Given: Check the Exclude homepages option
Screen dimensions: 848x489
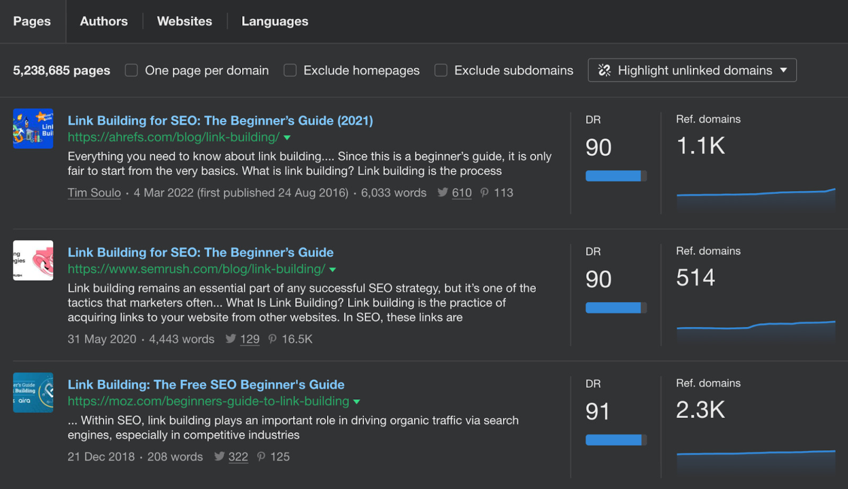Looking at the screenshot, I should (289, 70).
